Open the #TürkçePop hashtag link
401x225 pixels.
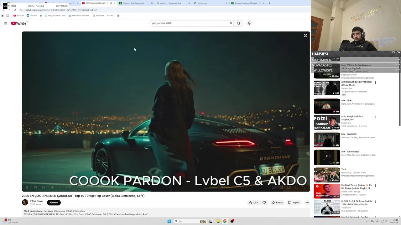79,211
